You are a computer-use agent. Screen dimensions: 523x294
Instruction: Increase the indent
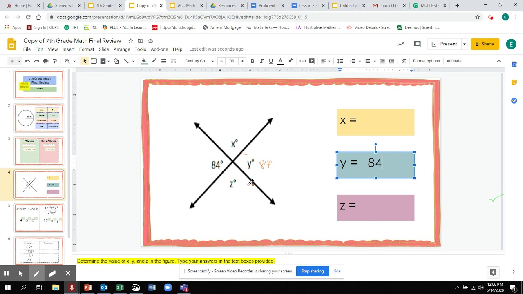391,61
